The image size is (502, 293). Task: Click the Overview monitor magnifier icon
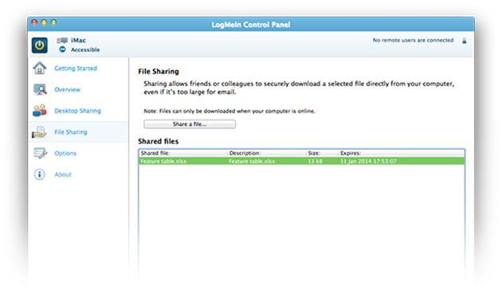[40, 89]
